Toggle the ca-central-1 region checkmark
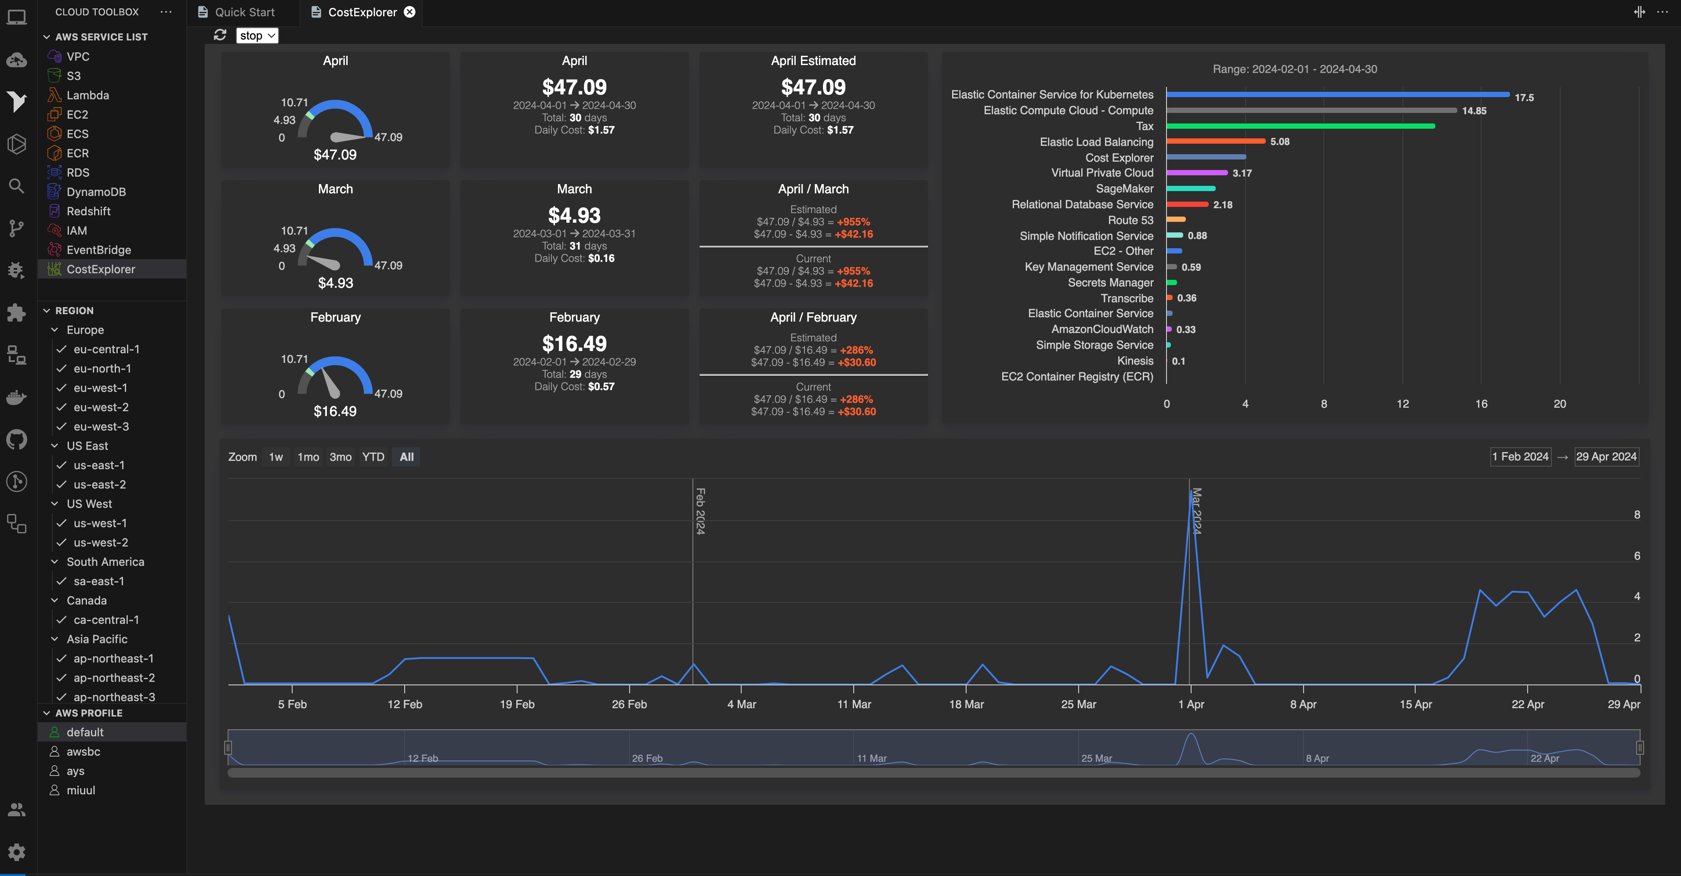This screenshot has width=1681, height=876. click(62, 619)
